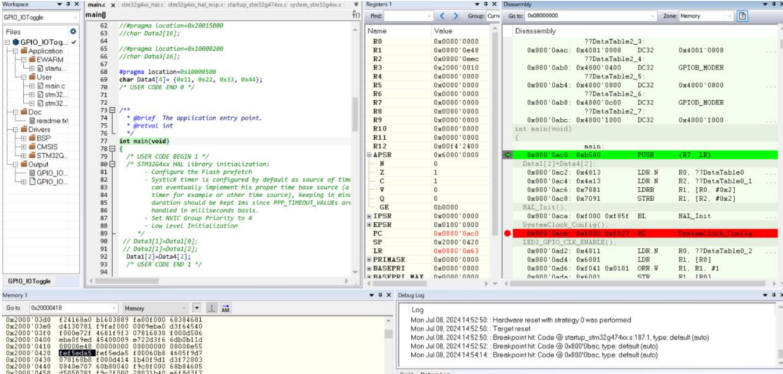Screen dimensions: 783x374
Task: Switch to startup_stm32g474xx.s tab
Action: click(257, 5)
